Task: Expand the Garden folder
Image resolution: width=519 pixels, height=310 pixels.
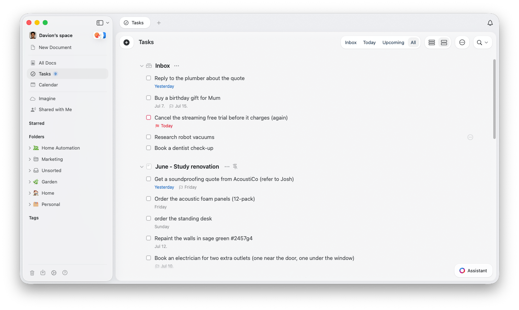Action: pos(30,182)
